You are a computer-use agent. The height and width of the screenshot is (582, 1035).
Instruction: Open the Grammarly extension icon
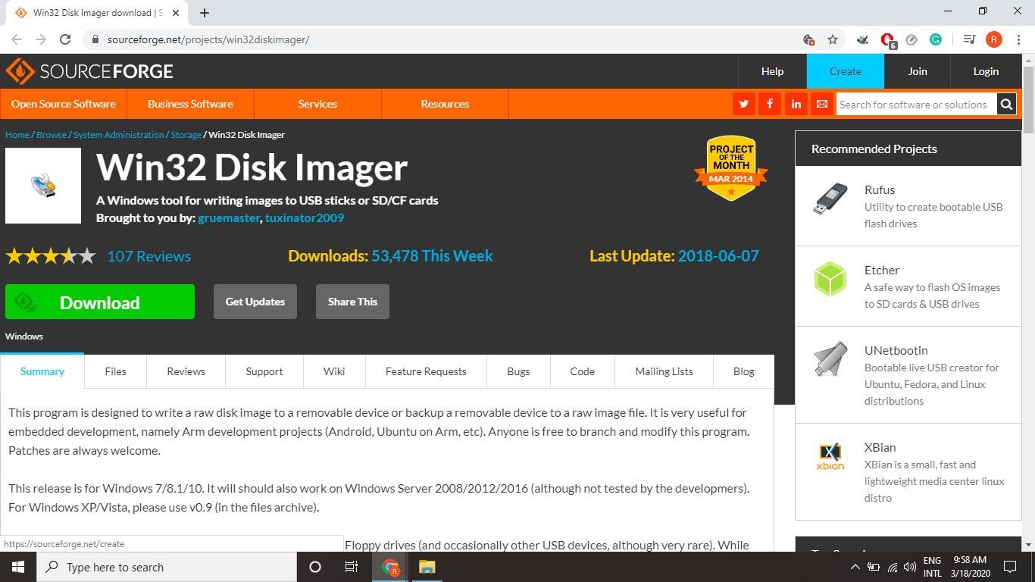(936, 39)
